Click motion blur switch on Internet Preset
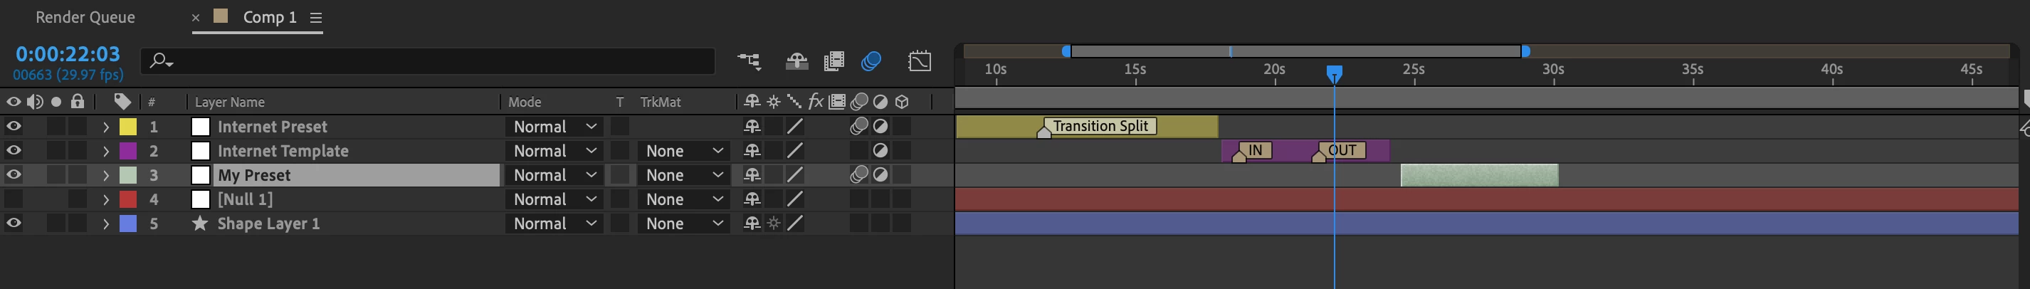Screen dimensions: 2030x289 click(859, 126)
